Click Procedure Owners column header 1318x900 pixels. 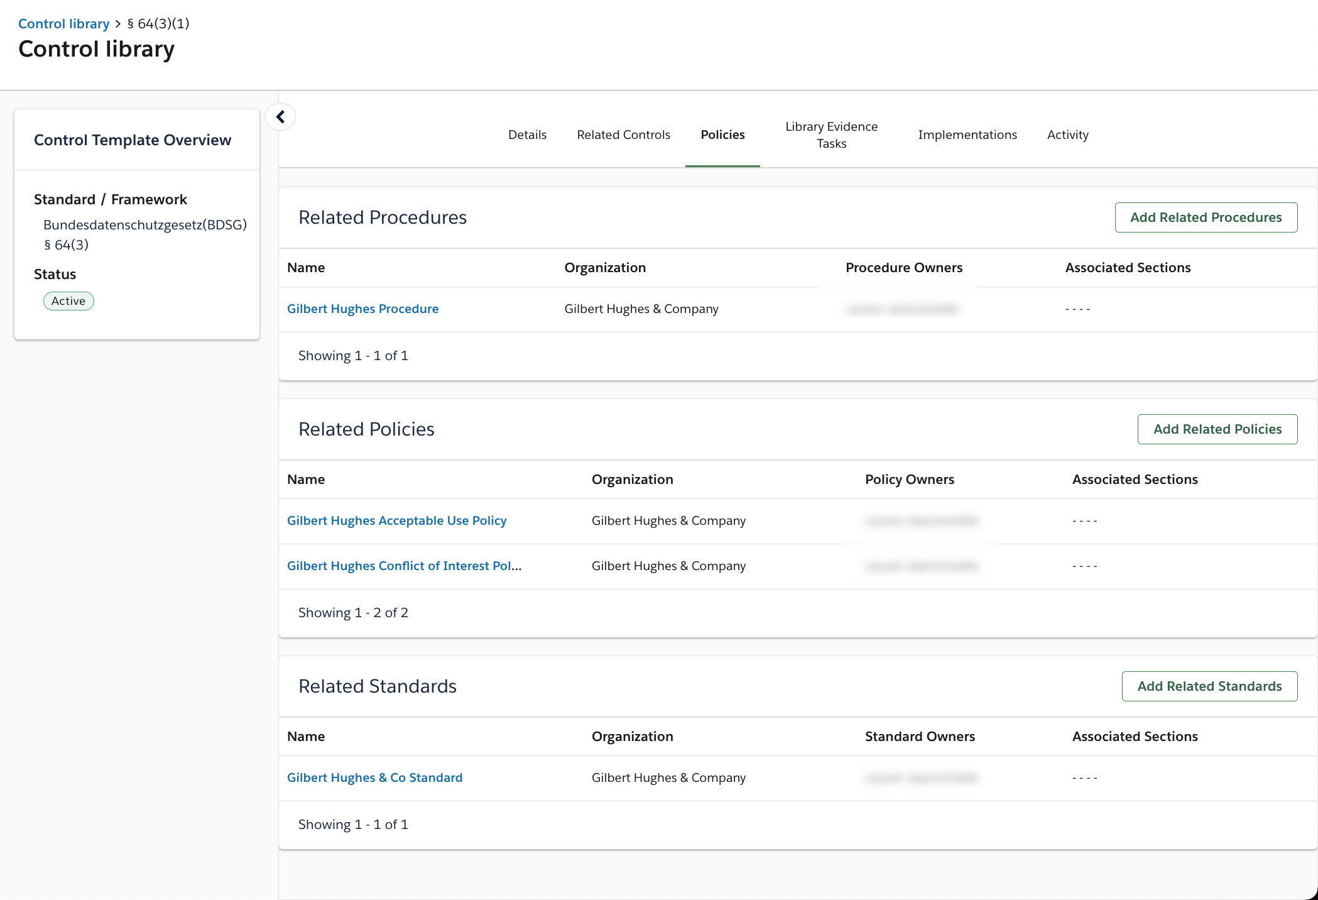pyautogui.click(x=903, y=268)
